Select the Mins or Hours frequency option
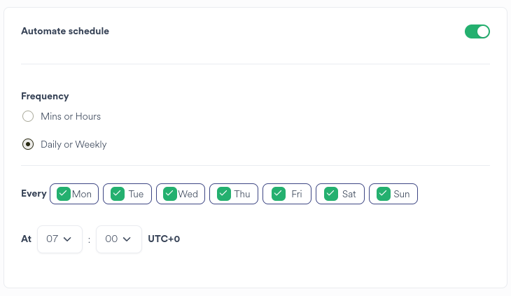The height and width of the screenshot is (296, 511). (x=28, y=116)
